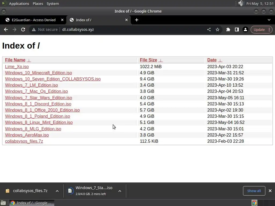Share this page using the share icon
This screenshot has width=275, height=206.
pyautogui.click(x=209, y=30)
